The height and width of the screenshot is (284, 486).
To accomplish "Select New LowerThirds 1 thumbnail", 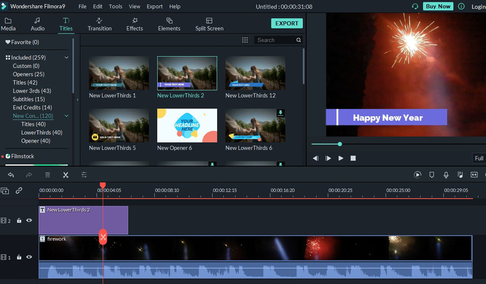I will [x=119, y=73].
